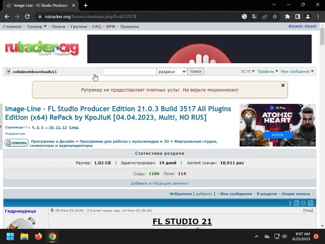Expand Мои сообщения dropdown in user bar

[x=297, y=71]
